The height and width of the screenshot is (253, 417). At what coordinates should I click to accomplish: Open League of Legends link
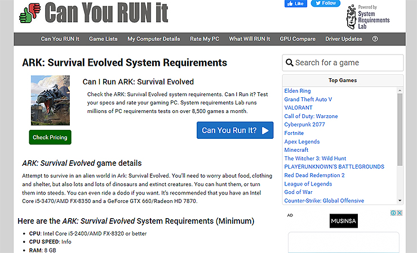click(x=308, y=184)
